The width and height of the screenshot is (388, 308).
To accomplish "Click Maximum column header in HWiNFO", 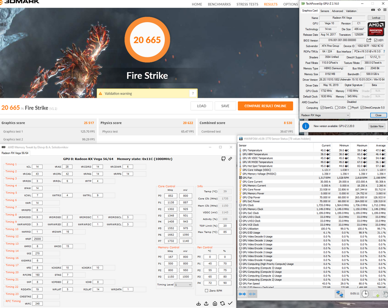I will 362,145.
